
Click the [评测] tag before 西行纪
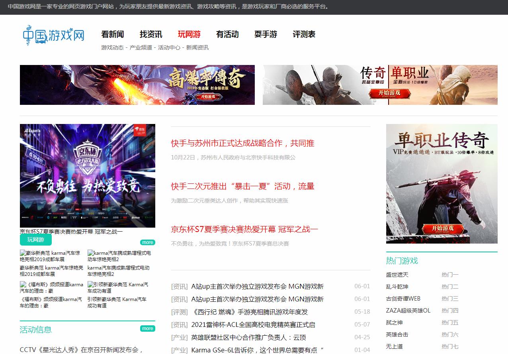(x=179, y=312)
